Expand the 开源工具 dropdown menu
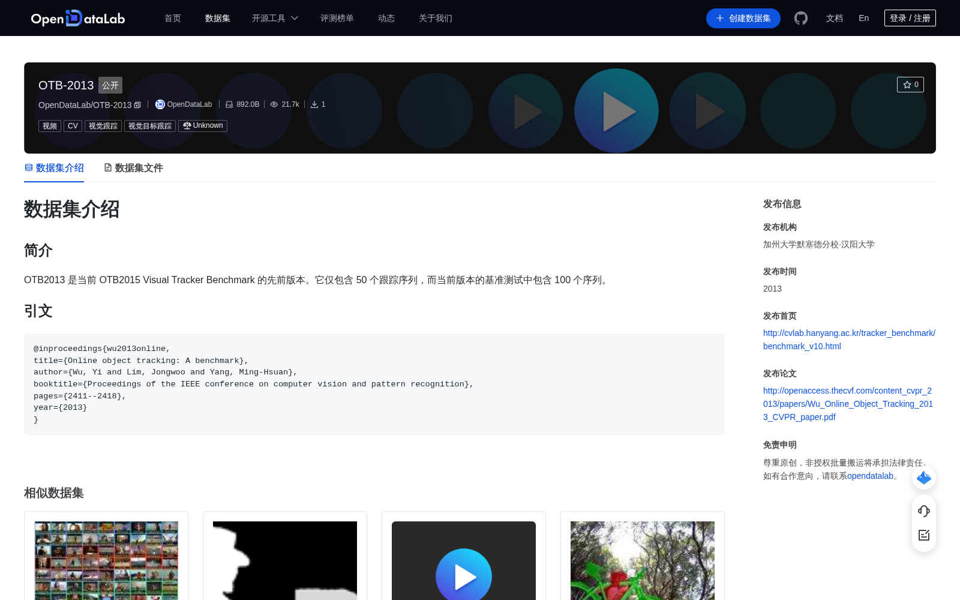Image resolution: width=960 pixels, height=600 pixels. [275, 18]
